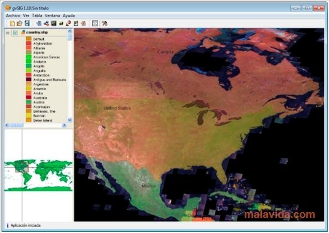Click legend horizontal scroll left arrow
329x233 pixels.
tap(7, 125)
